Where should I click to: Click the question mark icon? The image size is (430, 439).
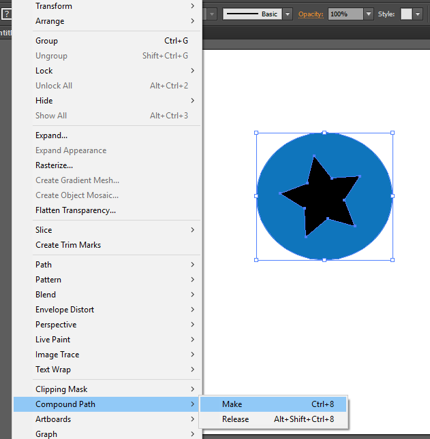point(6,14)
